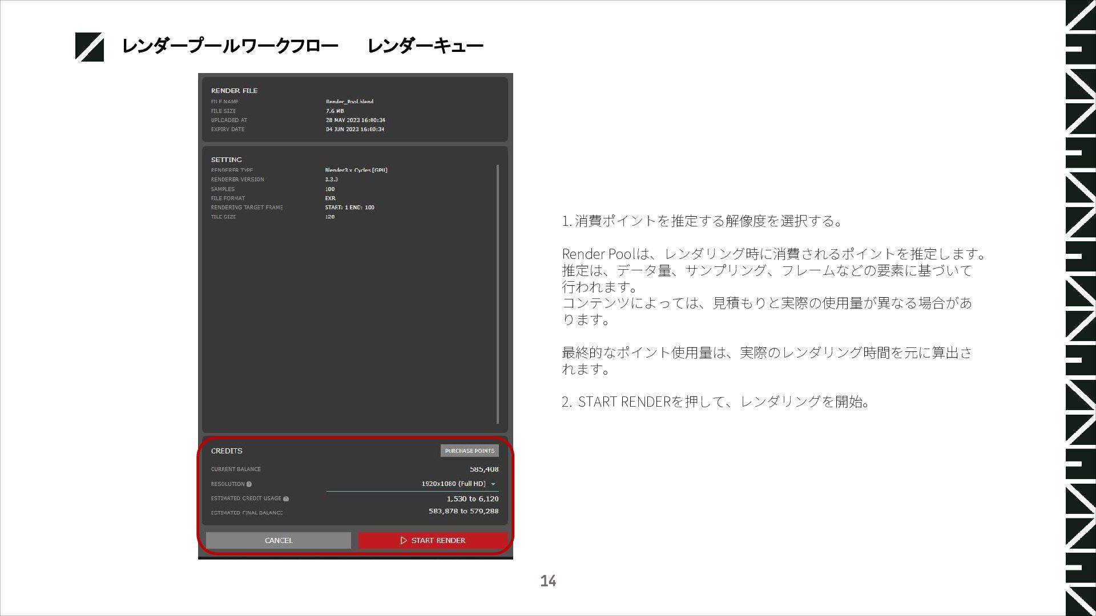Open the resolution dropdown arrow
The height and width of the screenshot is (616, 1096).
pos(493,484)
